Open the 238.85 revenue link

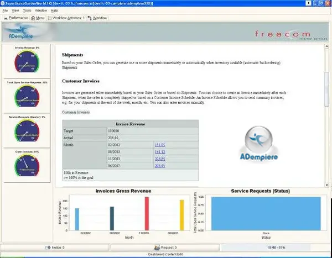tap(160, 159)
